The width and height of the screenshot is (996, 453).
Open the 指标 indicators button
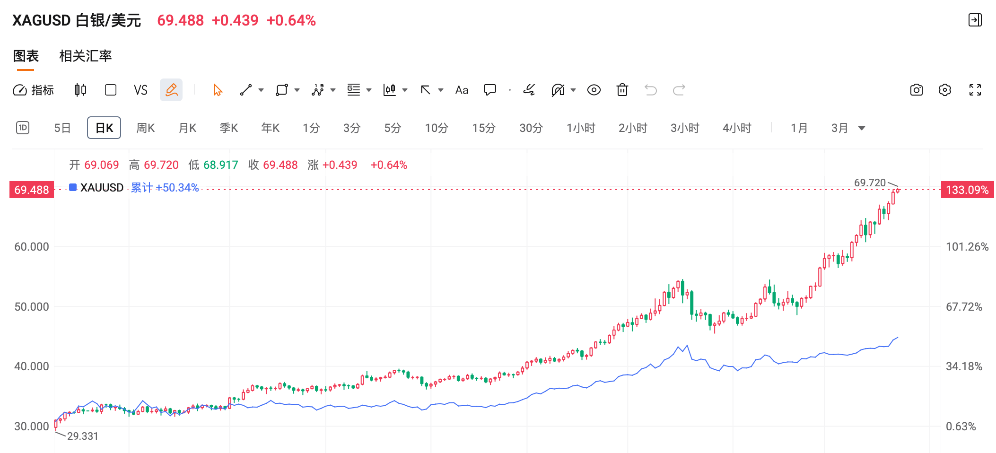(x=33, y=90)
